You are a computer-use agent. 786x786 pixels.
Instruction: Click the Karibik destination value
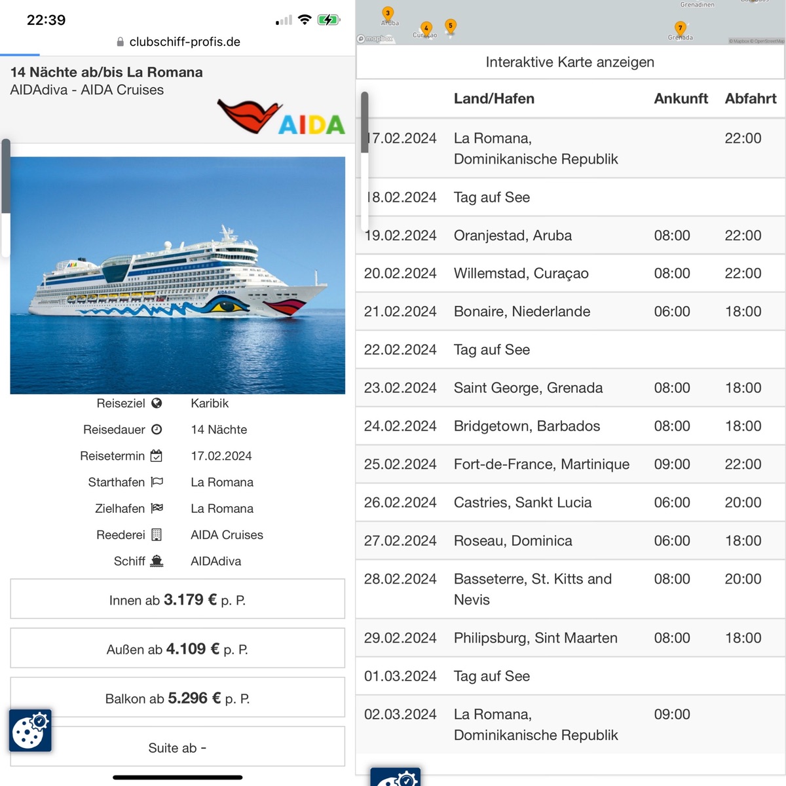click(210, 403)
